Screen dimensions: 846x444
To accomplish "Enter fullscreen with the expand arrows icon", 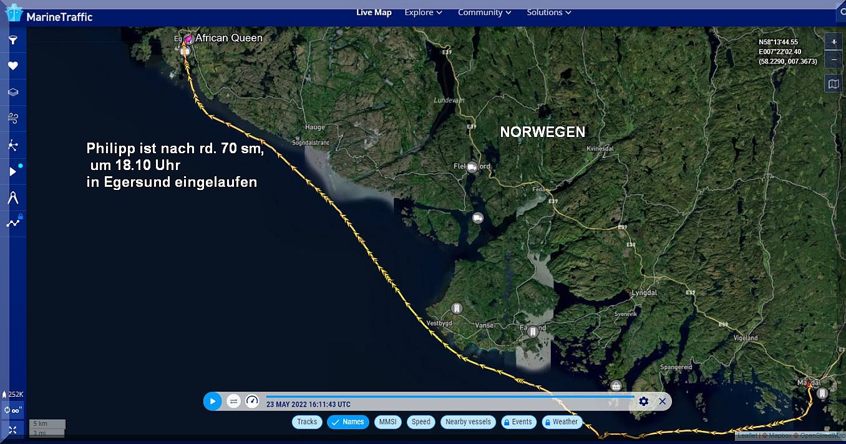I will tap(13, 430).
